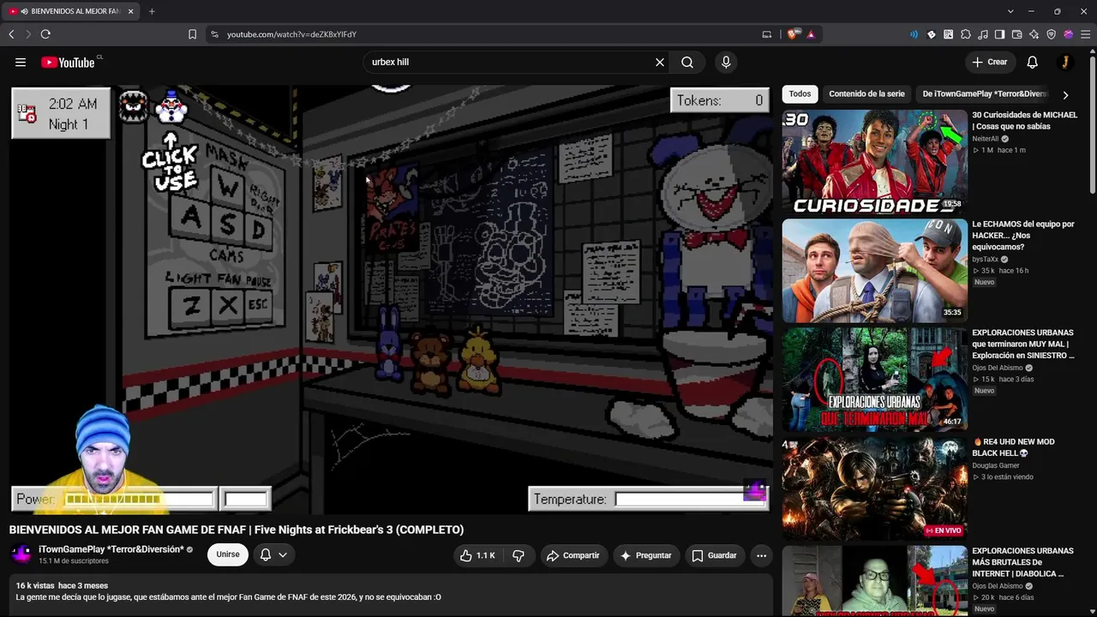Click the video title heading text

(237, 530)
